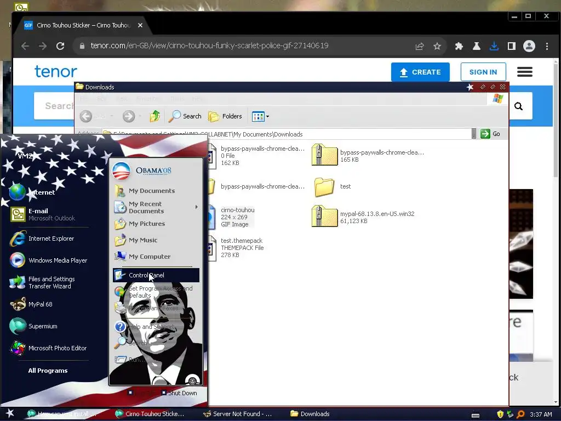Select bypass-paywalls 165 KB zip file

click(368, 155)
